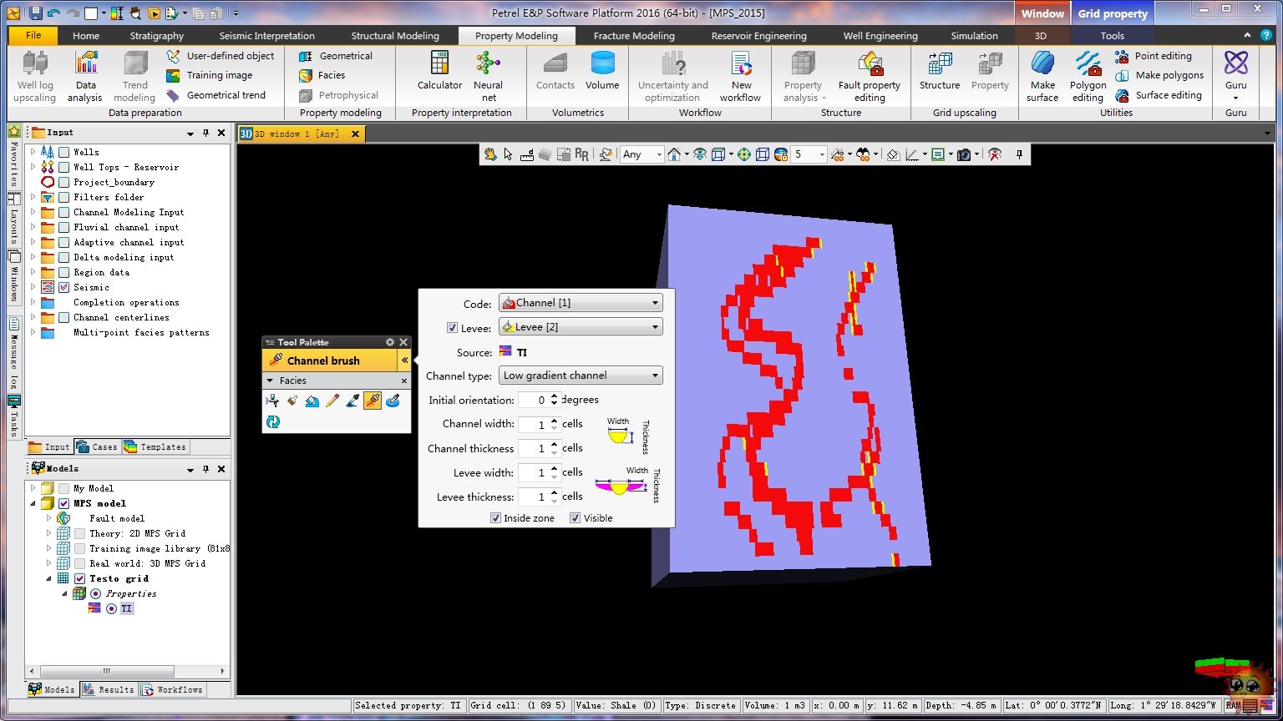Select the paint brush tool in the Facies palette

(x=292, y=401)
